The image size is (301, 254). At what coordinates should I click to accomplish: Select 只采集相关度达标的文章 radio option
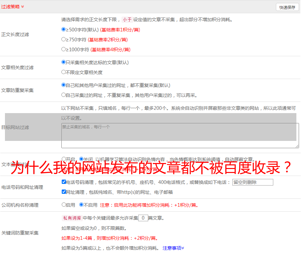point(64,62)
